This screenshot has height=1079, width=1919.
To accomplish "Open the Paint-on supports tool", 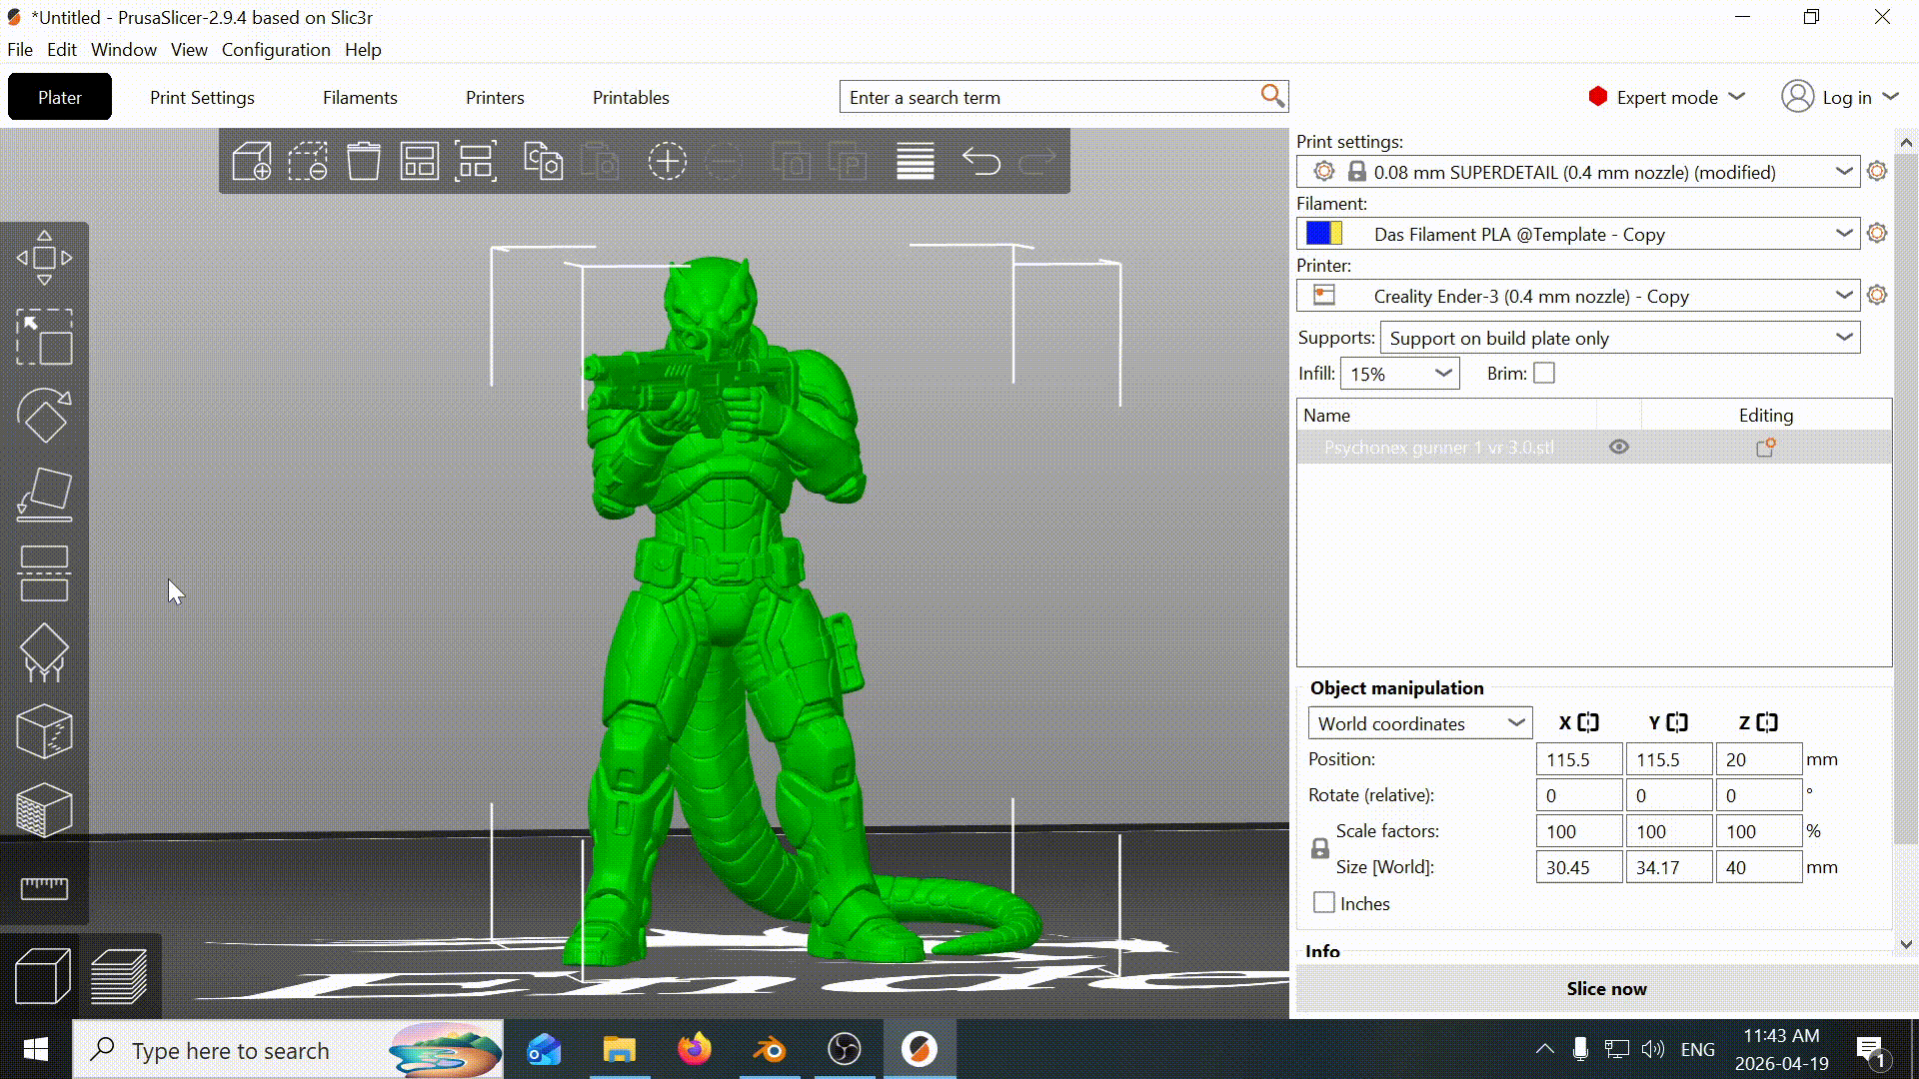I will (44, 652).
